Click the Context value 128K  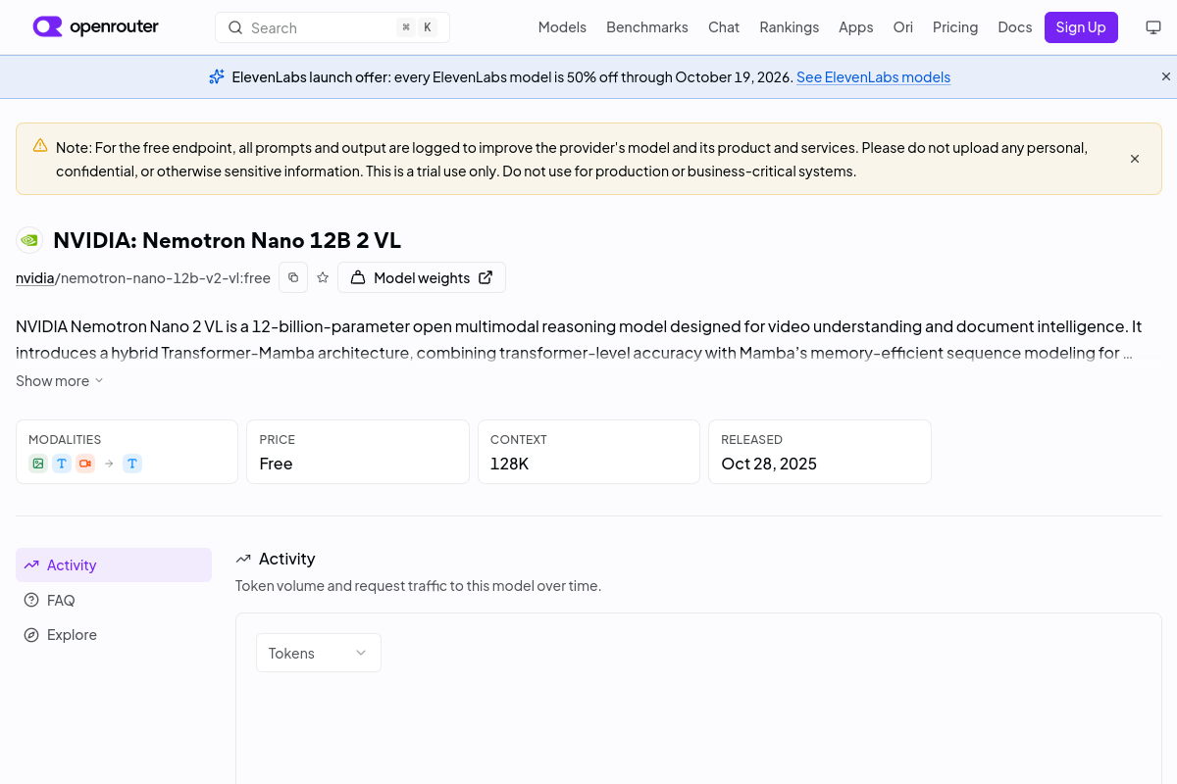(x=510, y=464)
